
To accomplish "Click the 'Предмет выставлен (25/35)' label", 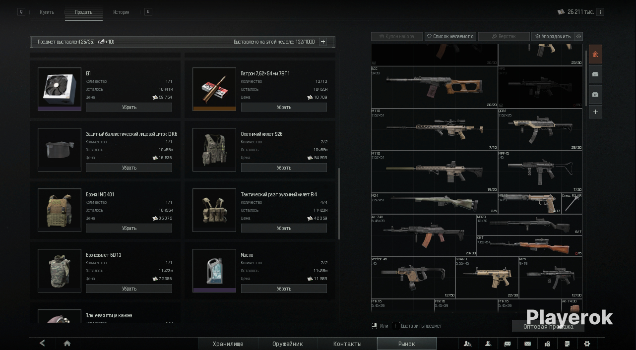I will (66, 42).
